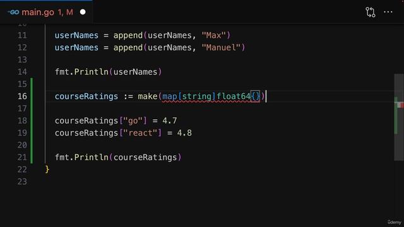Open the More Actions ellipsis menu
The width and height of the screenshot is (404, 227).
click(x=388, y=12)
